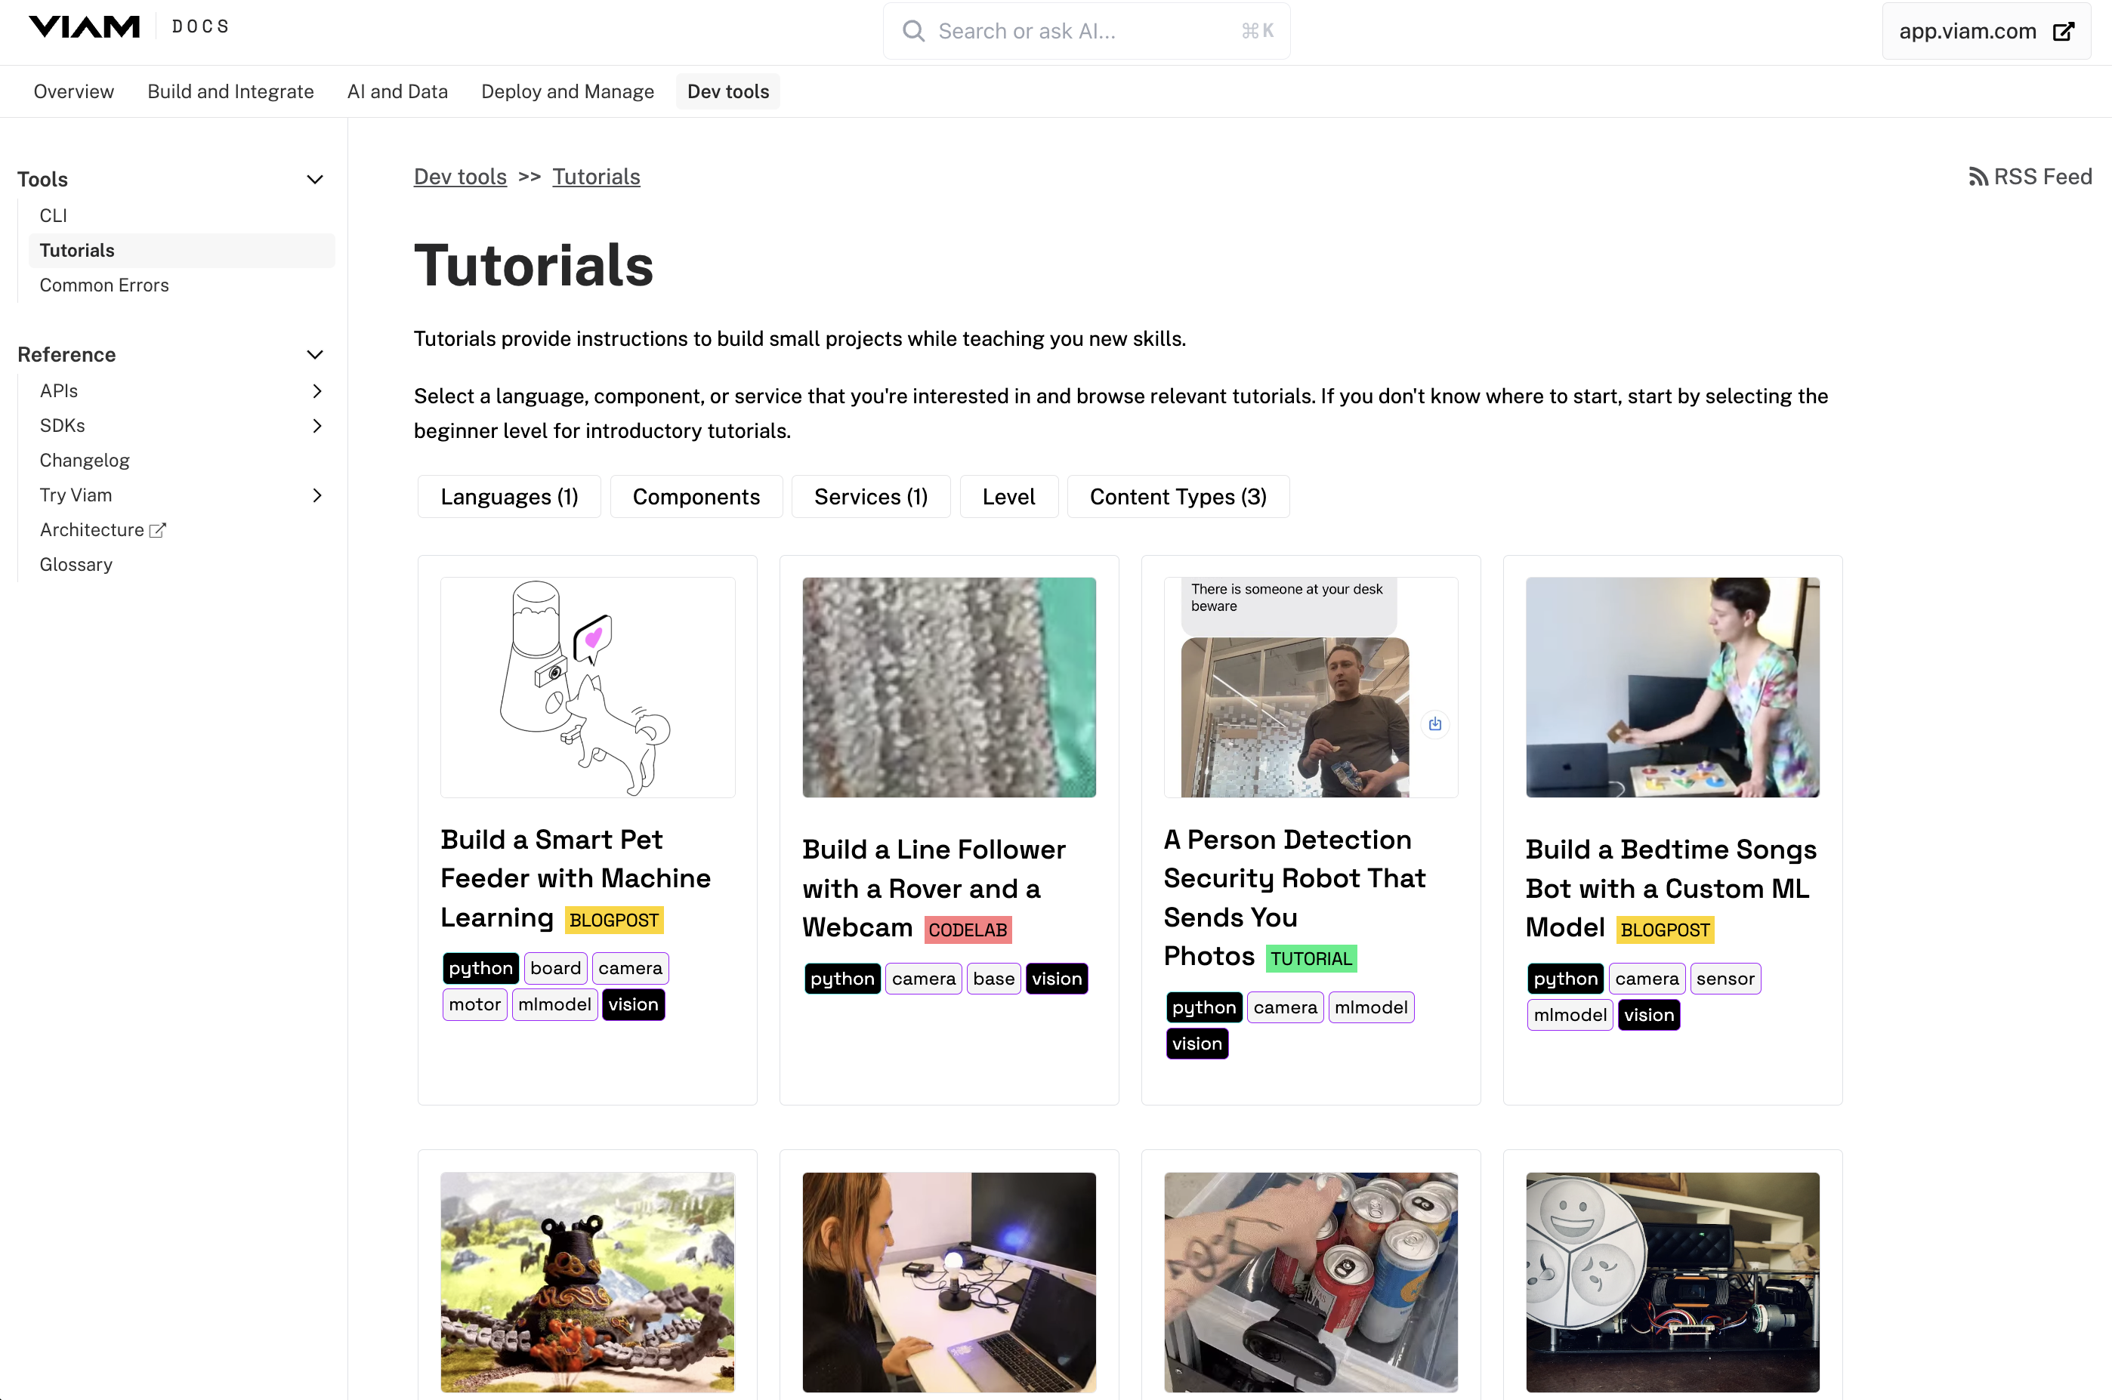Click the DOCS label beside the logo
The image size is (2112, 1400).
201,26
